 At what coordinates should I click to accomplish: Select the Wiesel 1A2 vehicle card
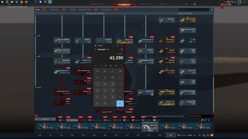tap(146, 92)
